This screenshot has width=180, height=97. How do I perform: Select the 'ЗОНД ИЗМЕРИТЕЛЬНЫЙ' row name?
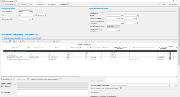coord(14,57)
